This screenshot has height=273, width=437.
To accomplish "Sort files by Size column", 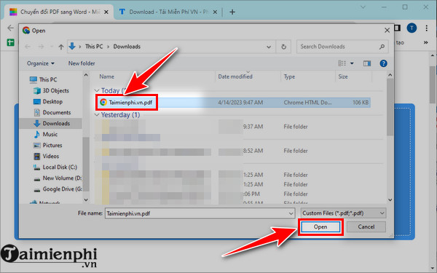I will [x=343, y=76].
